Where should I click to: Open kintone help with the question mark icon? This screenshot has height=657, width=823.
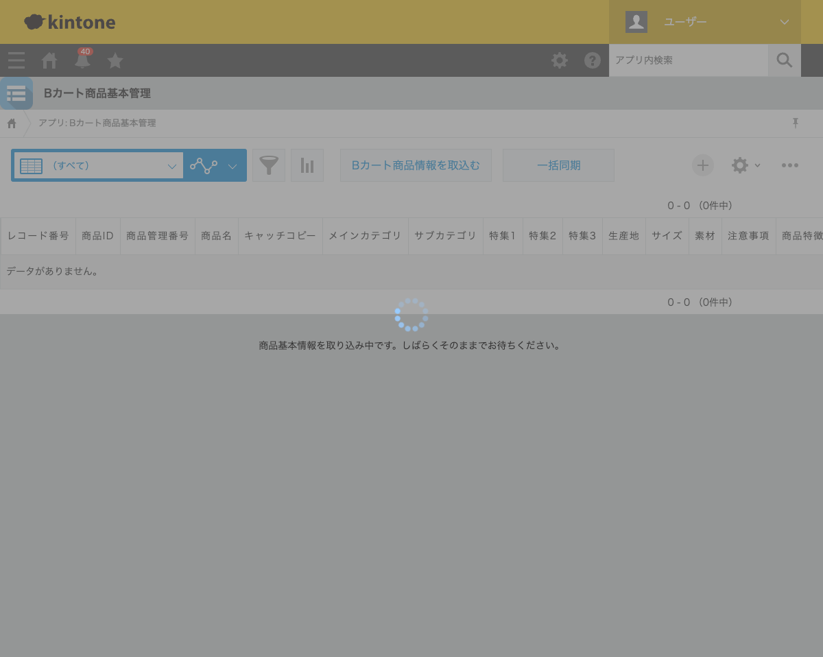coord(593,60)
